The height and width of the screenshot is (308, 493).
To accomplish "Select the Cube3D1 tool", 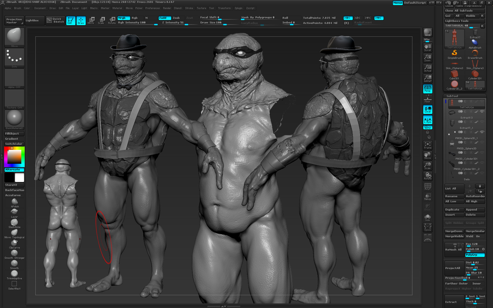I will coord(454,75).
